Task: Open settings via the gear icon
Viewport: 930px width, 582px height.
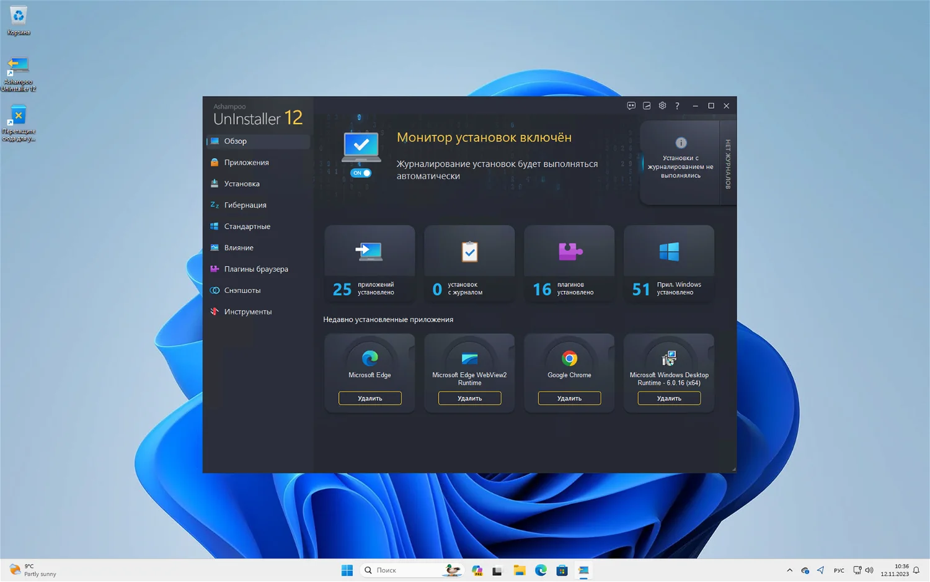Action: [662, 106]
